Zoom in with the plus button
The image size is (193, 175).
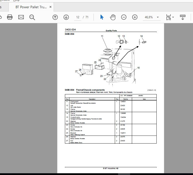135,17
